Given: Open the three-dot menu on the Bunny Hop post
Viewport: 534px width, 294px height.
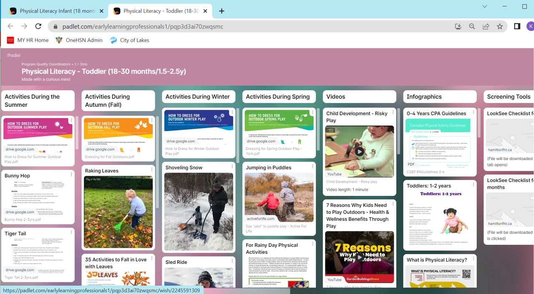Looking at the screenshot, I should (71, 175).
